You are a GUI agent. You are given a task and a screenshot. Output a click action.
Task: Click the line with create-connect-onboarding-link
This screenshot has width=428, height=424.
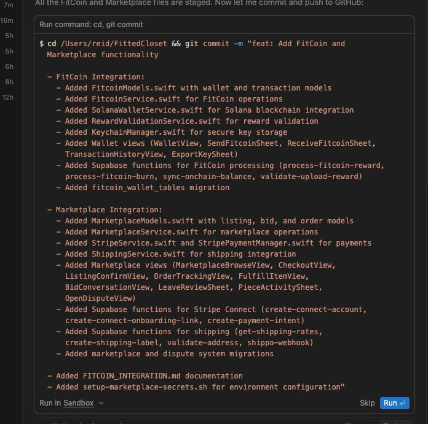tap(185, 321)
